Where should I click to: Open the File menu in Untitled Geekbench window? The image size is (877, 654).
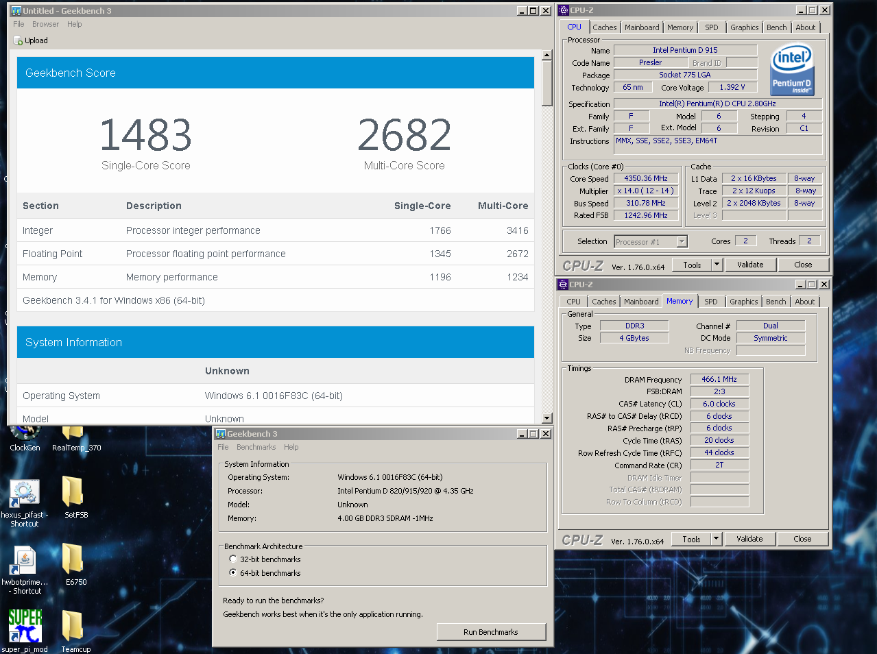click(x=19, y=25)
